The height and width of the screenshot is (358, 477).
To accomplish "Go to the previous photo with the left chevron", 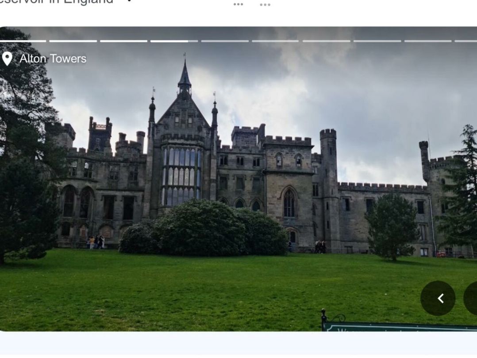I will (438, 298).
